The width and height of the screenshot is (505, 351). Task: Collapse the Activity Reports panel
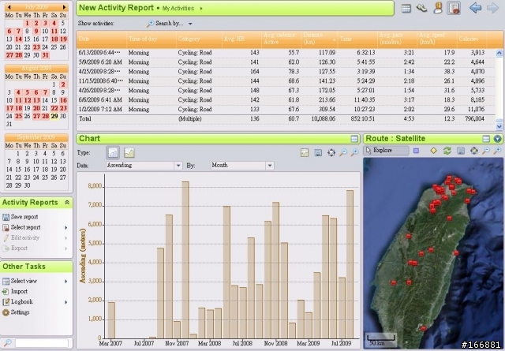click(66, 203)
